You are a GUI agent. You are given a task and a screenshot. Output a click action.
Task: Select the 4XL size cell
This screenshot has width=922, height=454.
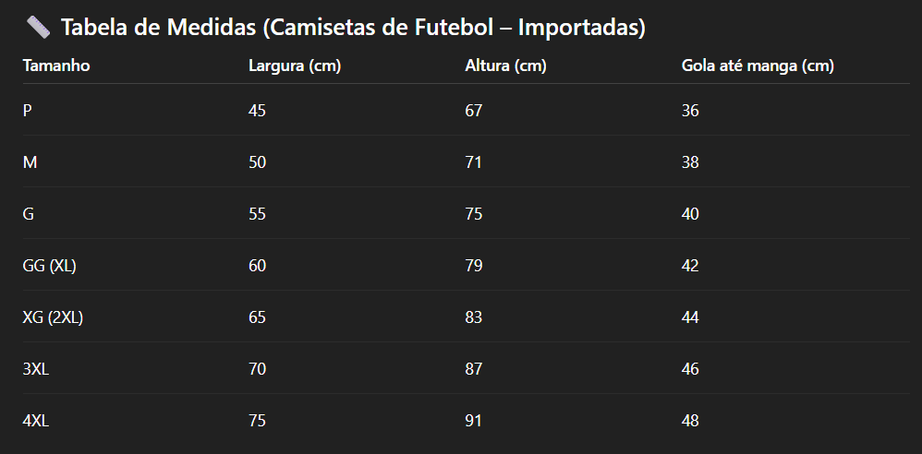(x=35, y=421)
